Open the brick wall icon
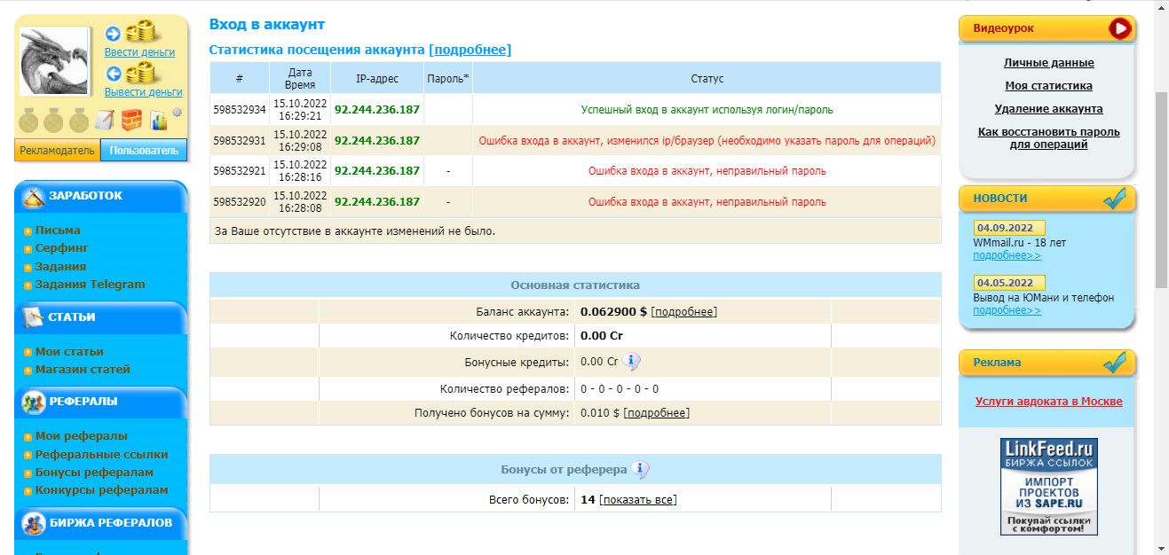Image resolution: width=1169 pixels, height=555 pixels. coord(131,120)
